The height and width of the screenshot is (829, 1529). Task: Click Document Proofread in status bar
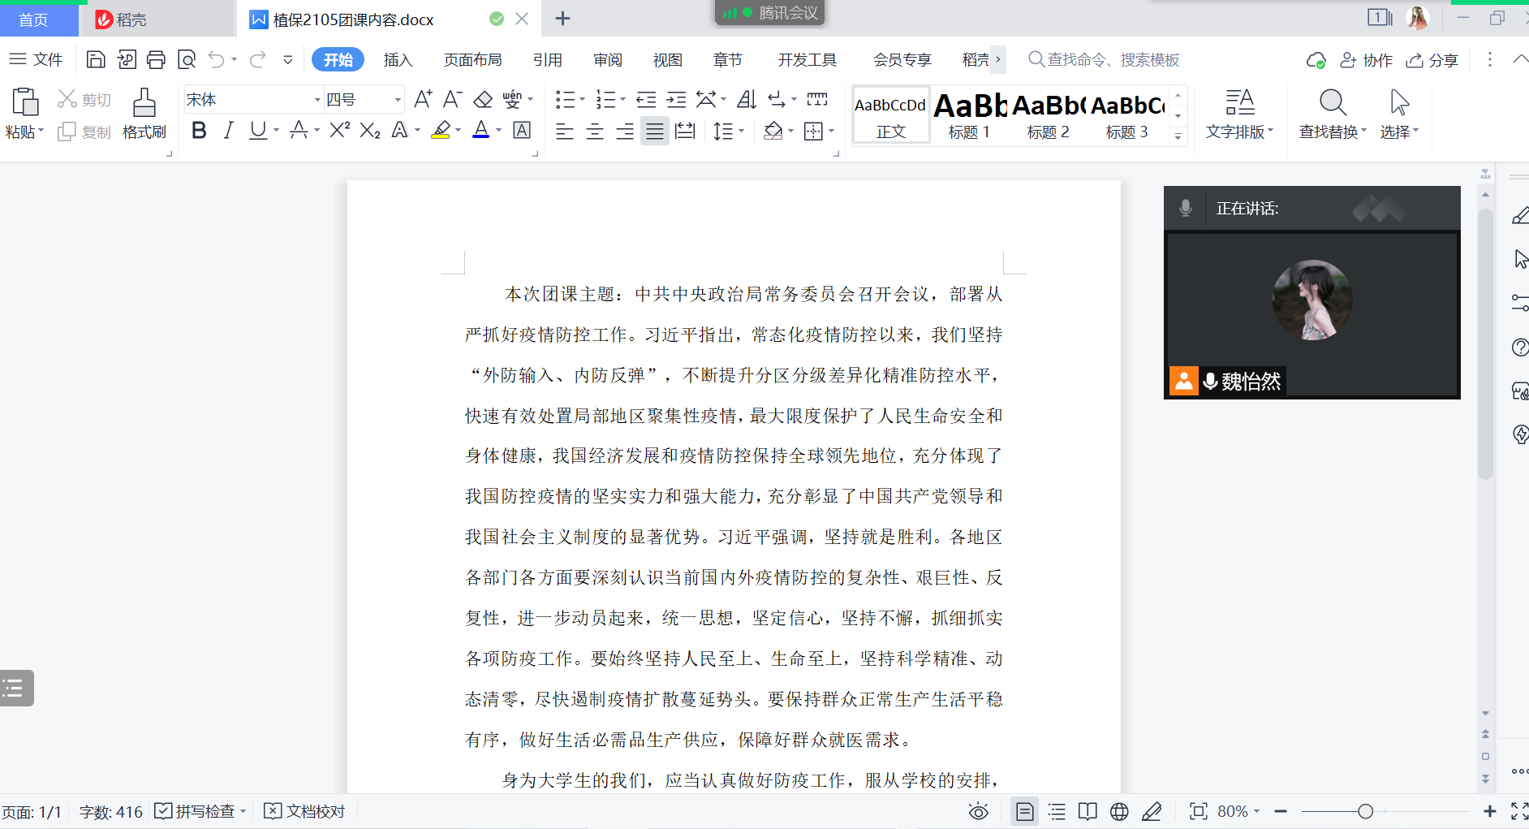305,811
